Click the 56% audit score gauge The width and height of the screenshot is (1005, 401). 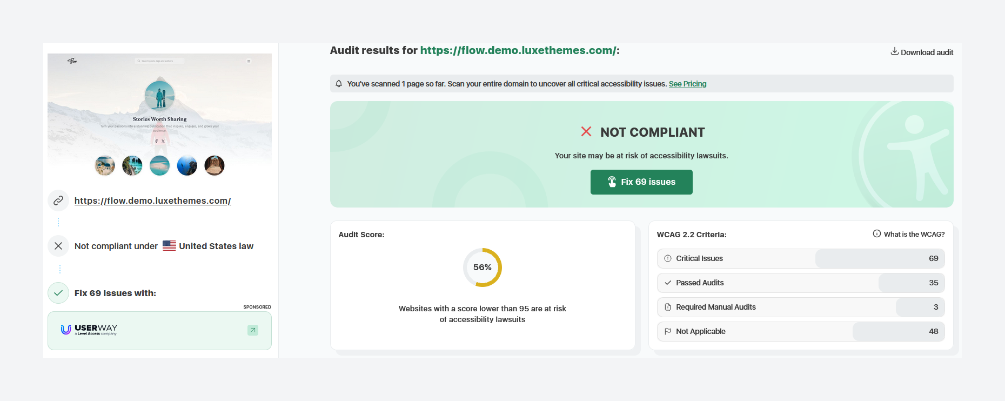tap(482, 268)
